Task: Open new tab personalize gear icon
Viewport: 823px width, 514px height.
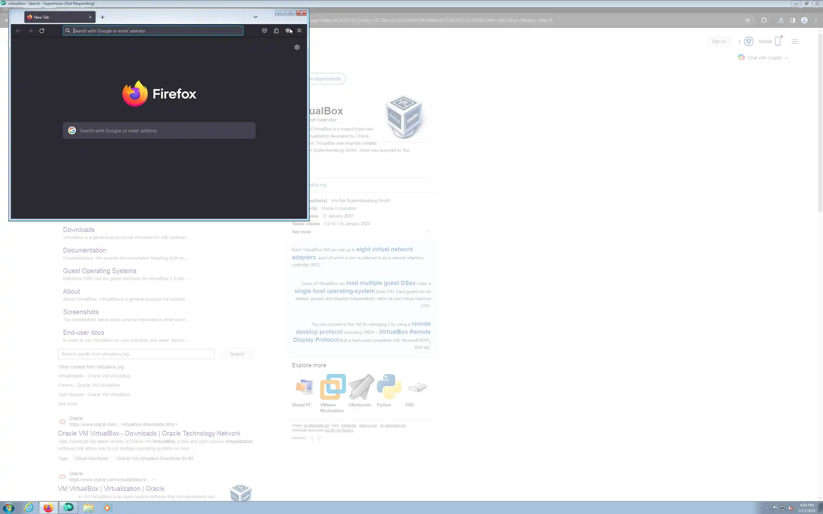Action: coord(297,47)
